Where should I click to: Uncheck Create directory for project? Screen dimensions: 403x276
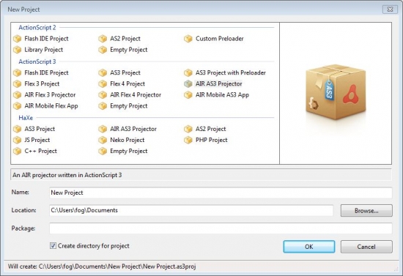(53, 246)
